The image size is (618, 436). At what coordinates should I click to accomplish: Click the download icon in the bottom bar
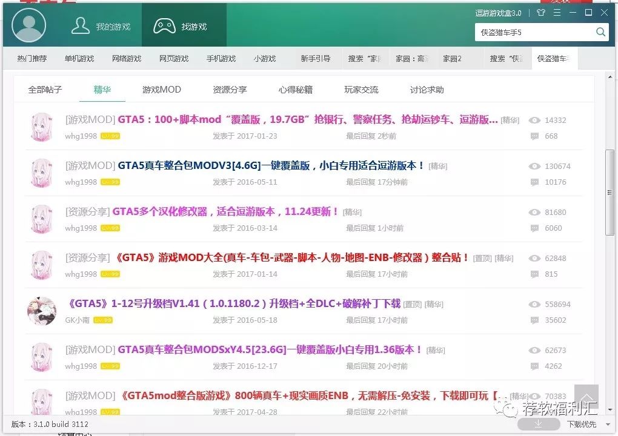pos(539,423)
